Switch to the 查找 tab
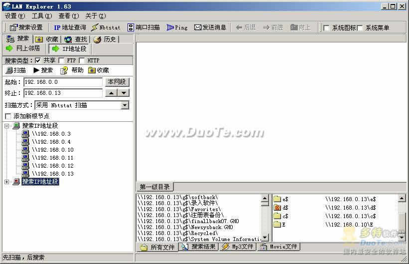This screenshot has height=264, width=409. point(76,39)
